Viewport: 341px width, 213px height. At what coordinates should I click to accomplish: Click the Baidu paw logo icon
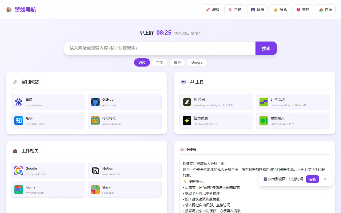click(19, 102)
